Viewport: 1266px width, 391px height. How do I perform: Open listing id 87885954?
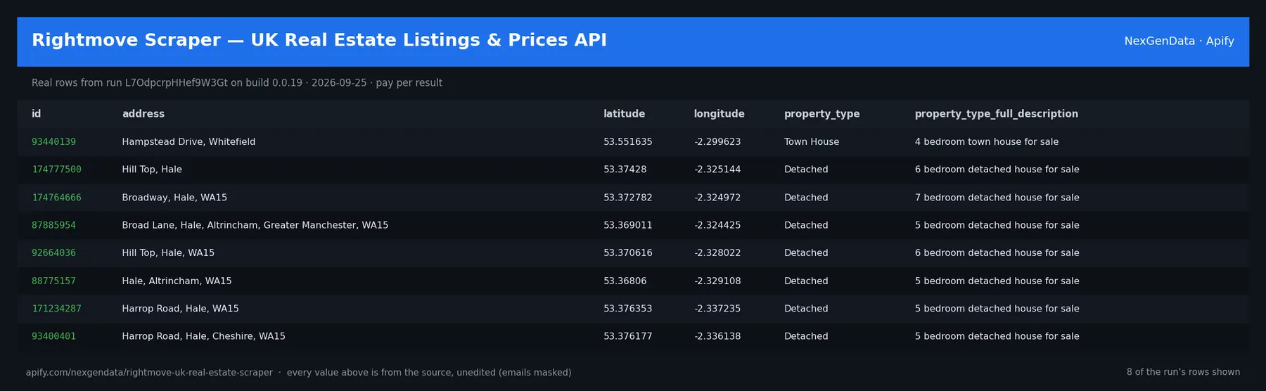coord(53,225)
